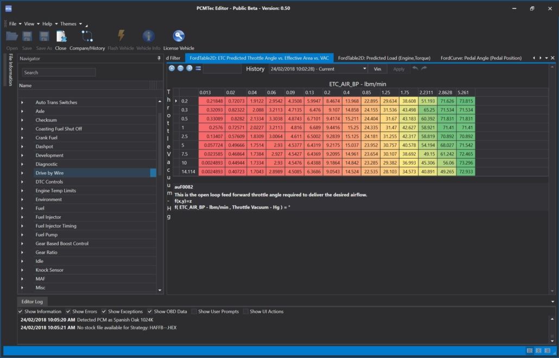Click the equals (set value) table icon
The width and height of the screenshot is (559, 358).
point(198,68)
